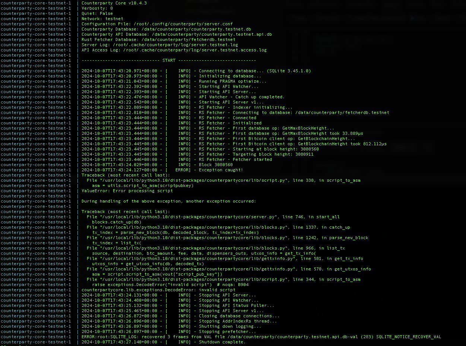Select the 'Shutdown complete.' log entry
Screen dimensions: 466x346
pos(164,342)
